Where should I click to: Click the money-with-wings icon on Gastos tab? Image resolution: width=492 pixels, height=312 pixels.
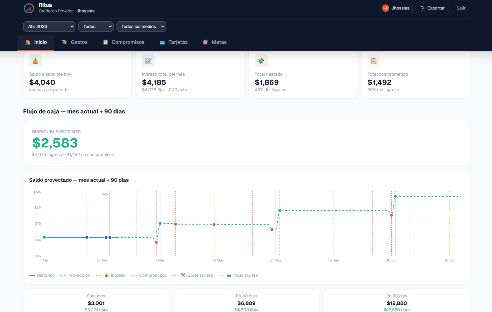[x=64, y=42]
